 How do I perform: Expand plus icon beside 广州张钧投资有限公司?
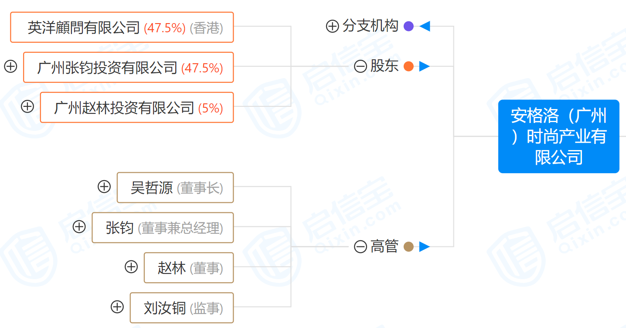(x=10, y=67)
